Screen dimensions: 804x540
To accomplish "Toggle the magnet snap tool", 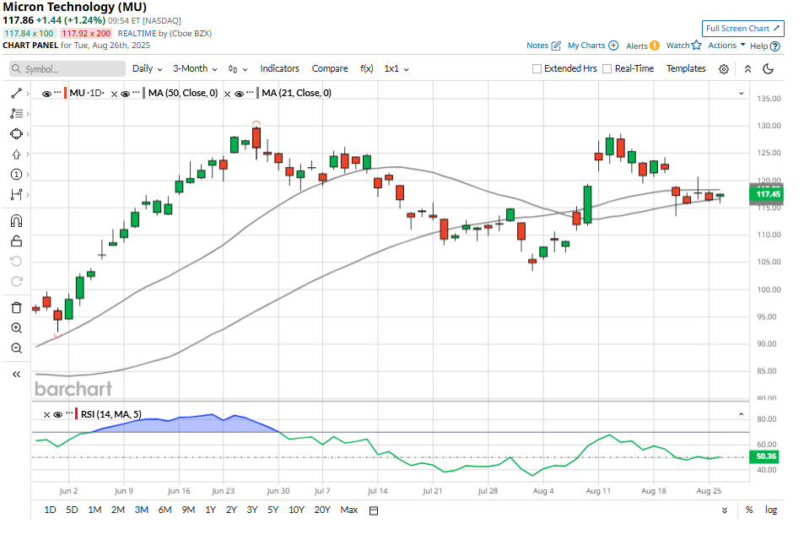I will tap(16, 221).
